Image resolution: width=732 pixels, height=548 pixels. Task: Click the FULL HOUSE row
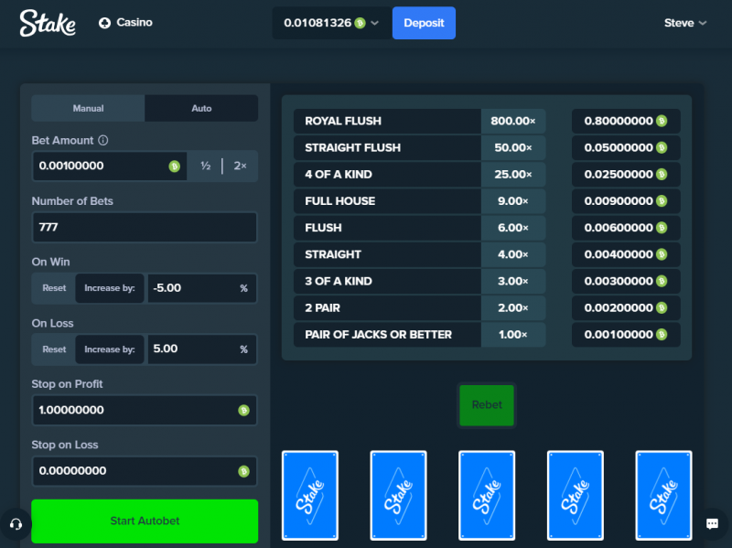point(487,201)
